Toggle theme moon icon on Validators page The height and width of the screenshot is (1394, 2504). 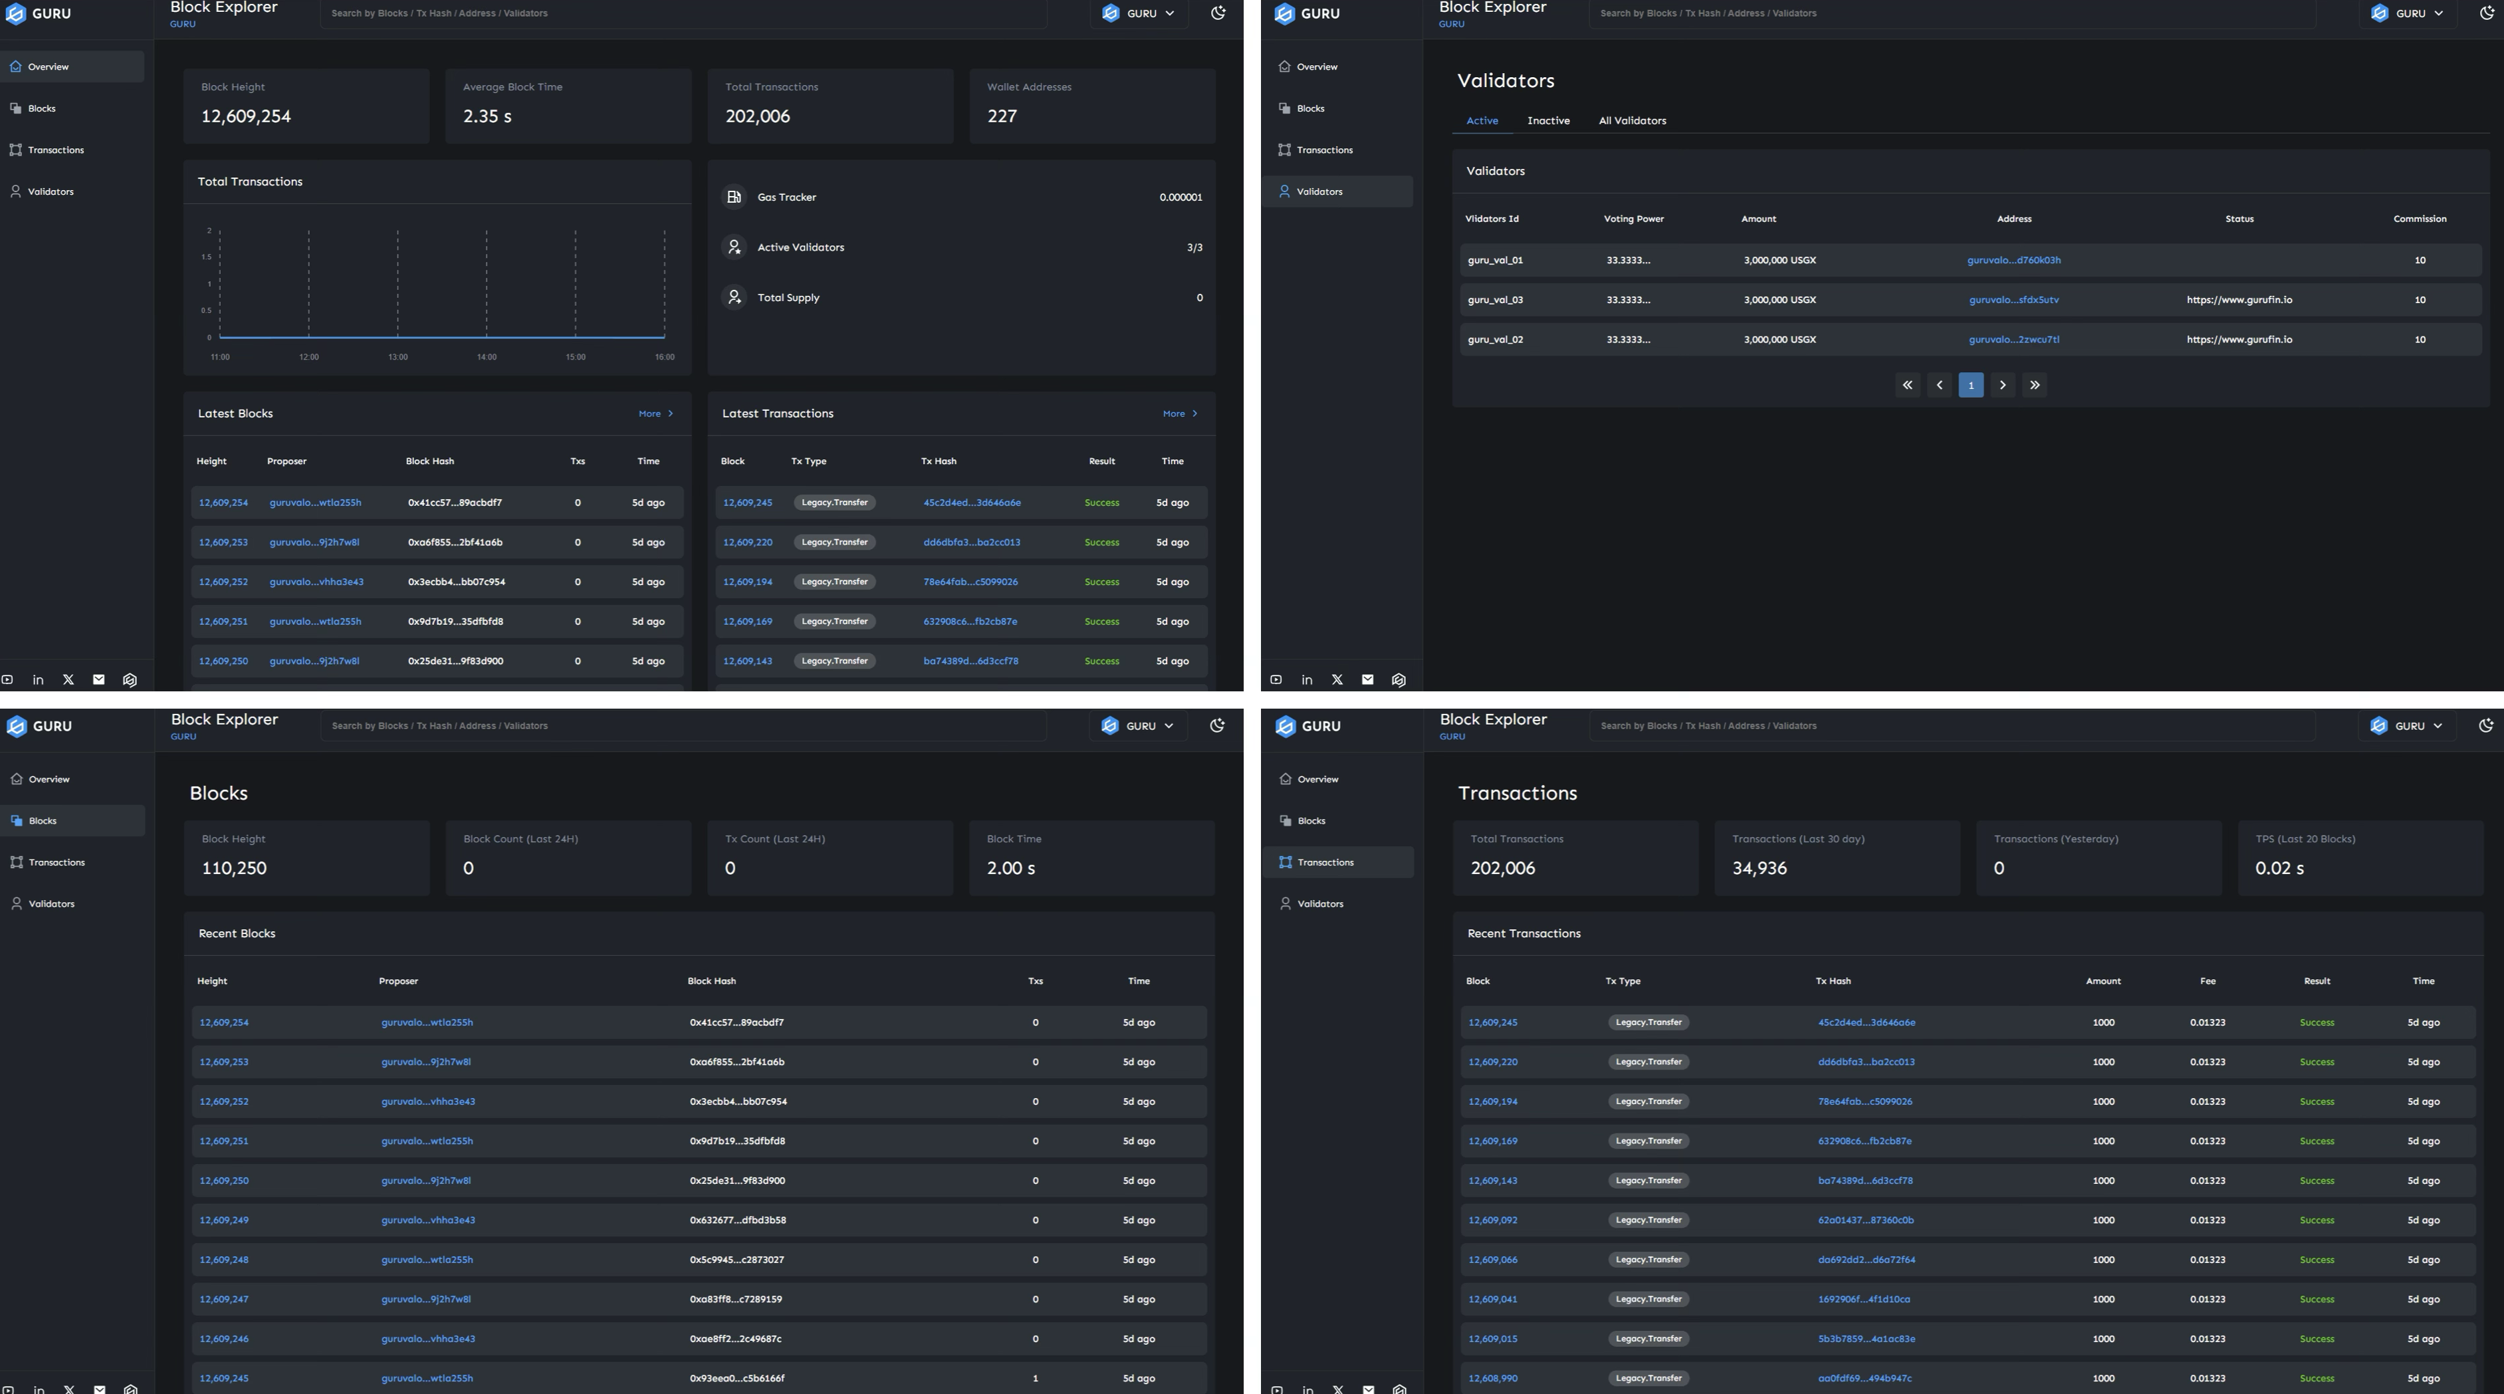coord(2487,13)
